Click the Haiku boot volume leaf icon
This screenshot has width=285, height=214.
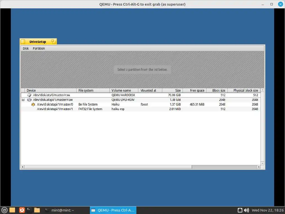33,104
